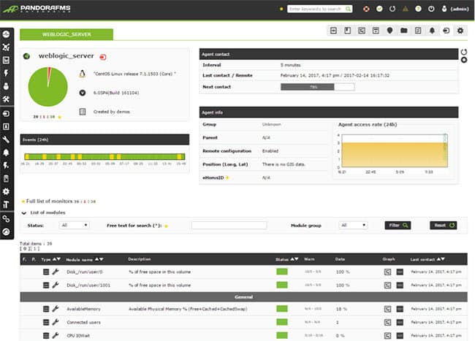Click the lifebuoy support icon in the header
The image size is (475, 341).
366,9
